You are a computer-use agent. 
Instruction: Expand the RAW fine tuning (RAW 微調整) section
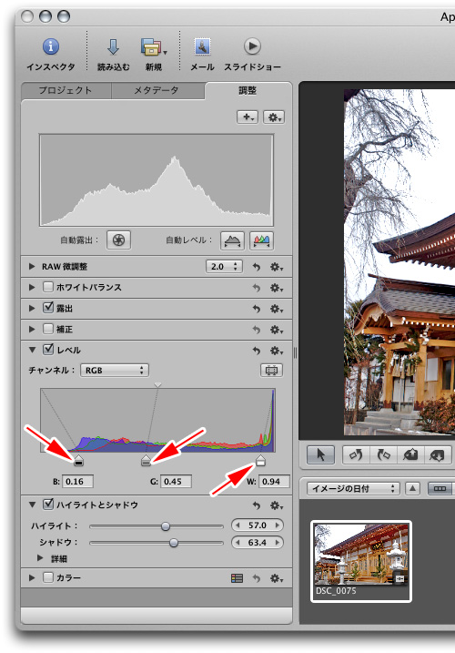pos(32,267)
